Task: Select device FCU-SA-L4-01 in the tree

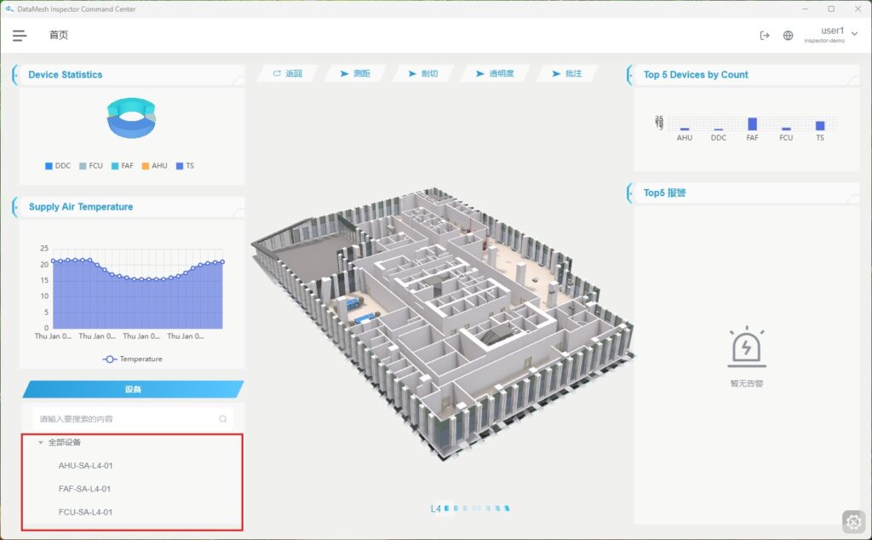Action: (x=85, y=512)
